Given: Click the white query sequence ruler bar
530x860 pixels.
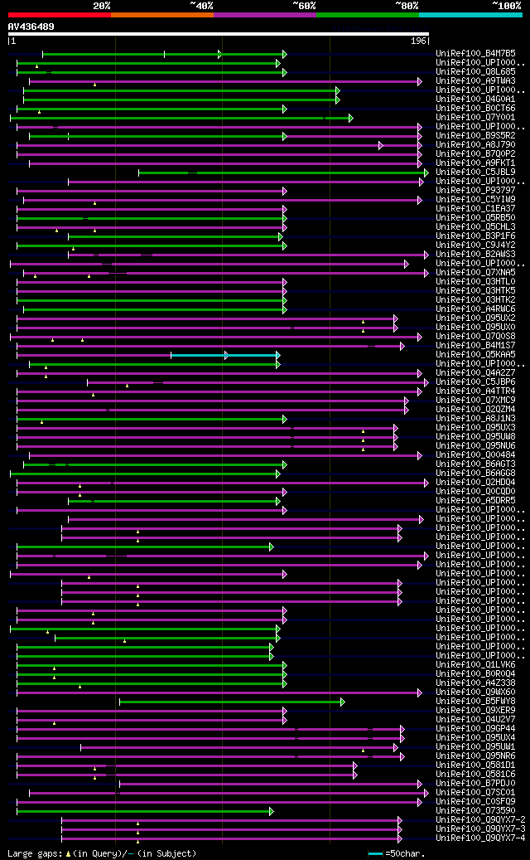Looking at the screenshot, I should 219,34.
